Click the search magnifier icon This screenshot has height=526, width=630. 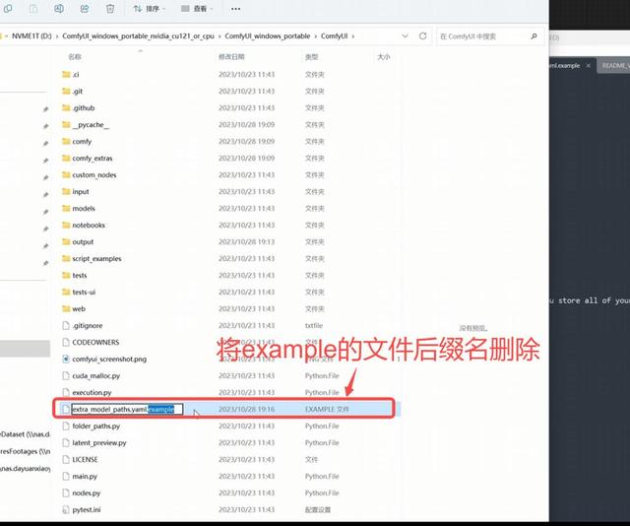click(x=534, y=36)
